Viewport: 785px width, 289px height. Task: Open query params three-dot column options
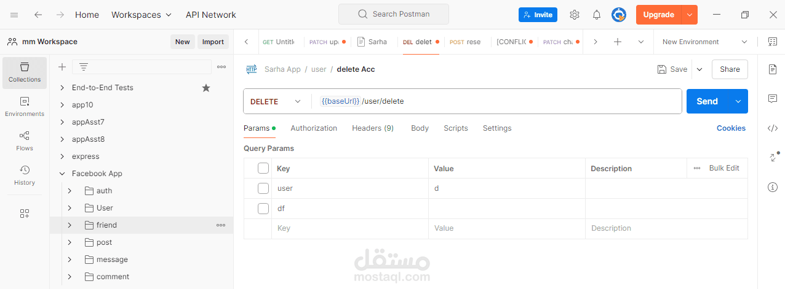click(697, 168)
